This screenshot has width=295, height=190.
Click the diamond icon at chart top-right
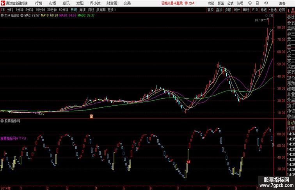point(267,16)
